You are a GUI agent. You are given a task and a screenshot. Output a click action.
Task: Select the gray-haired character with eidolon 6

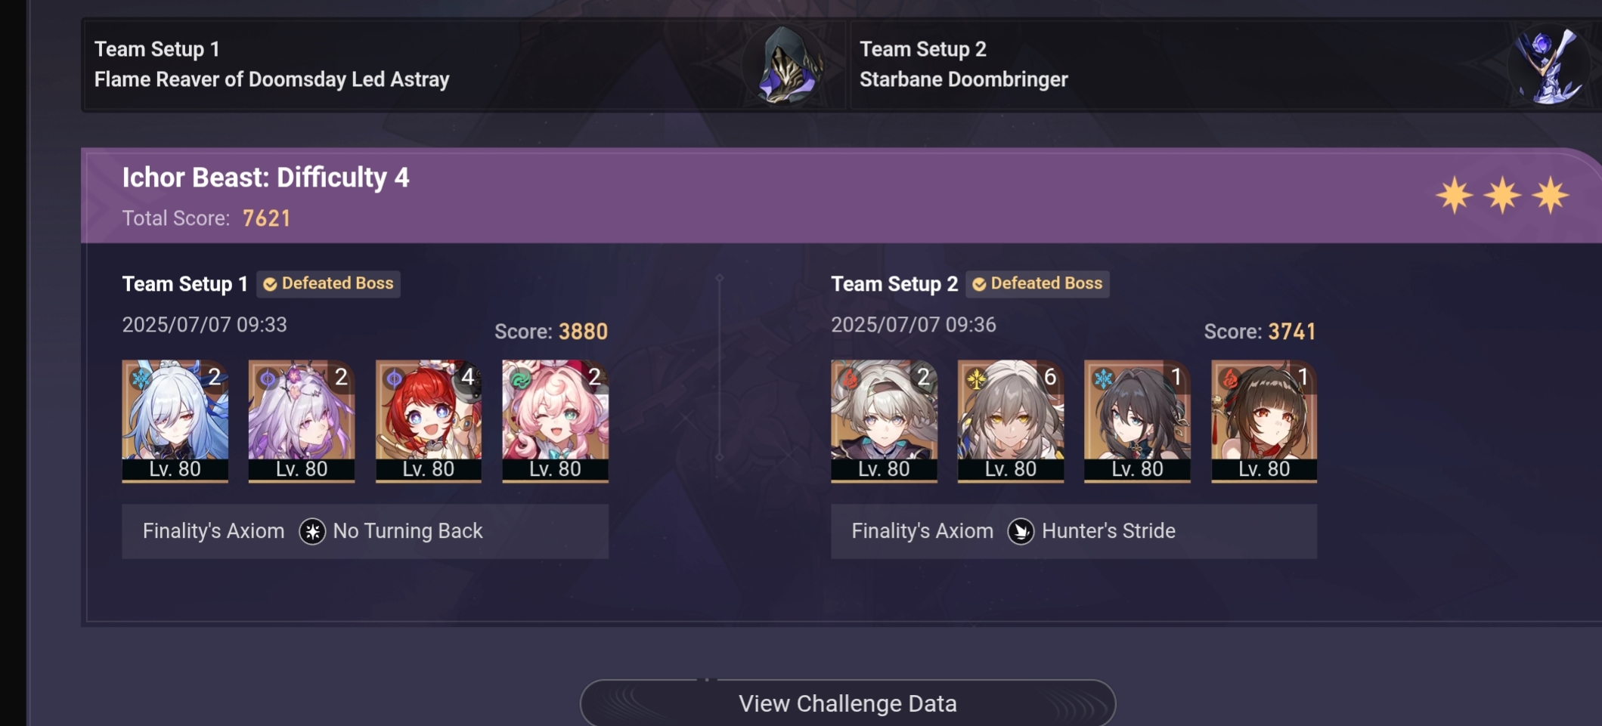click(1011, 420)
